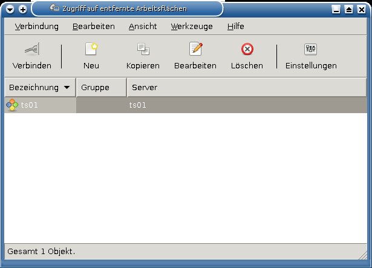Open the Verbindung menu
This screenshot has width=372, height=268.
pyautogui.click(x=37, y=27)
